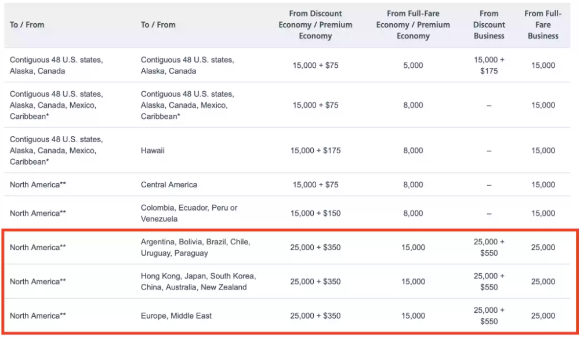Select 'Colombia, Ecuador, Peru or Venezuela' cell
The image size is (580, 340).
coord(189,213)
